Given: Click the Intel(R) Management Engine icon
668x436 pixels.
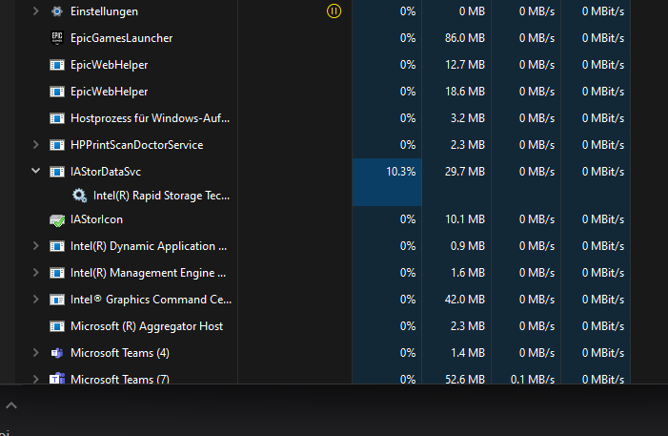Looking at the screenshot, I should coord(57,273).
